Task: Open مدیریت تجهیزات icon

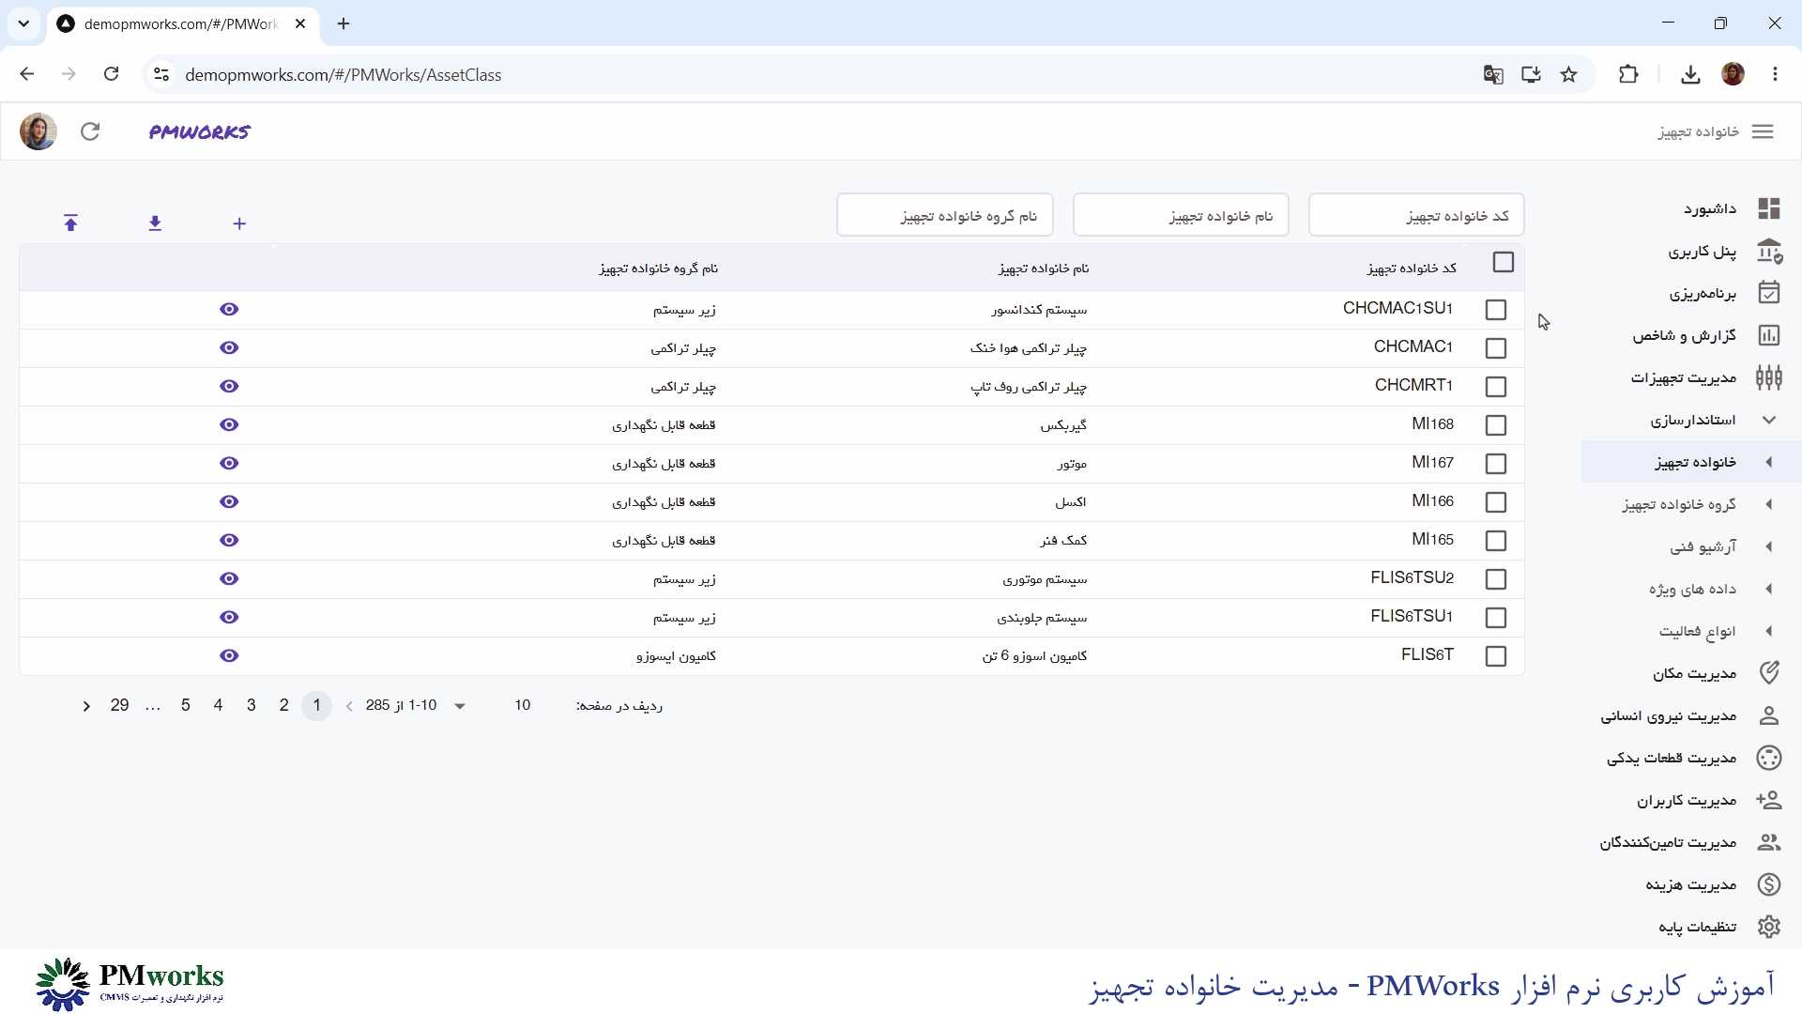Action: [1769, 377]
